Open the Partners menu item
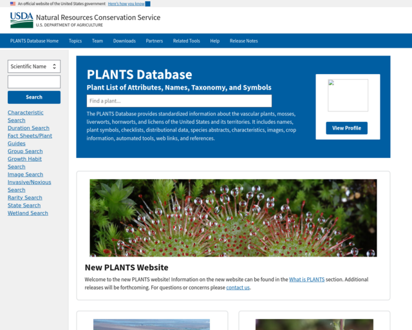This screenshot has height=330, width=412. [x=154, y=41]
